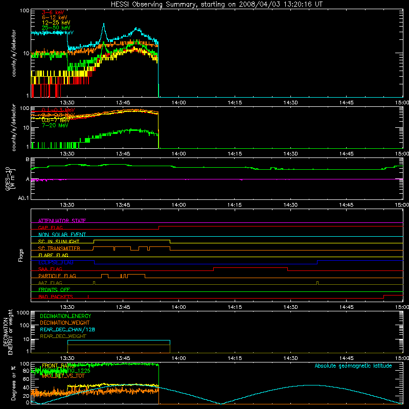
Task: Select the green 25-50 keV legend label
Action: (56, 28)
